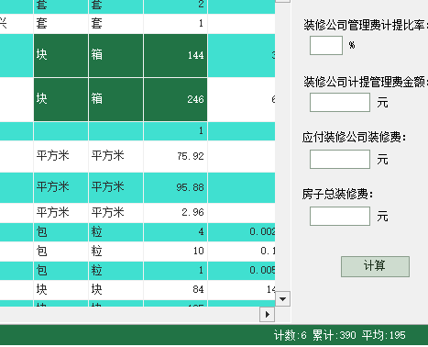This screenshot has height=347, width=428.
Task: Click the 计数:6 status bar entry
Action: [x=291, y=336]
